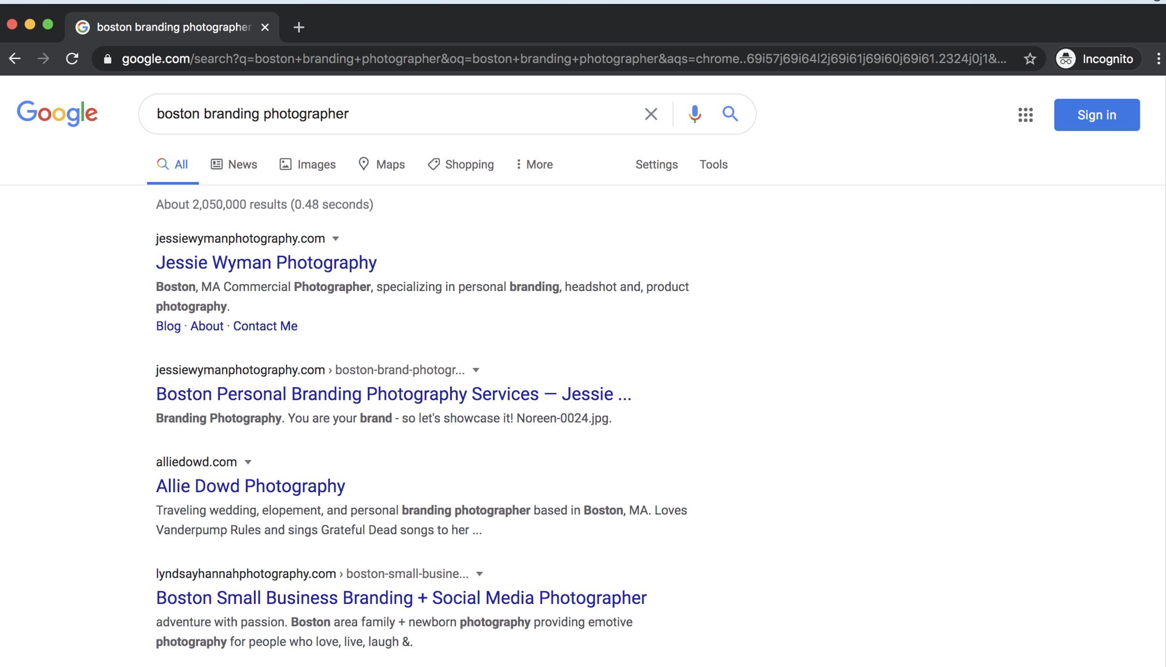Open the Google apps grid icon
This screenshot has height=667, width=1166.
(1025, 115)
